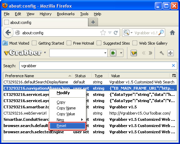
Task: Open the Help menu
Action: (98, 14)
